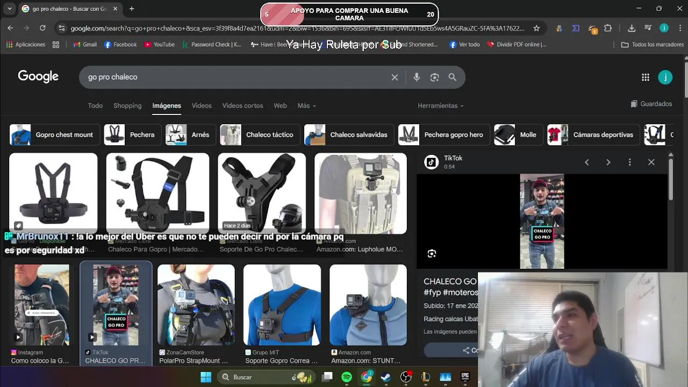Show previous image in preview panel
Image resolution: width=688 pixels, height=387 pixels.
click(x=587, y=162)
